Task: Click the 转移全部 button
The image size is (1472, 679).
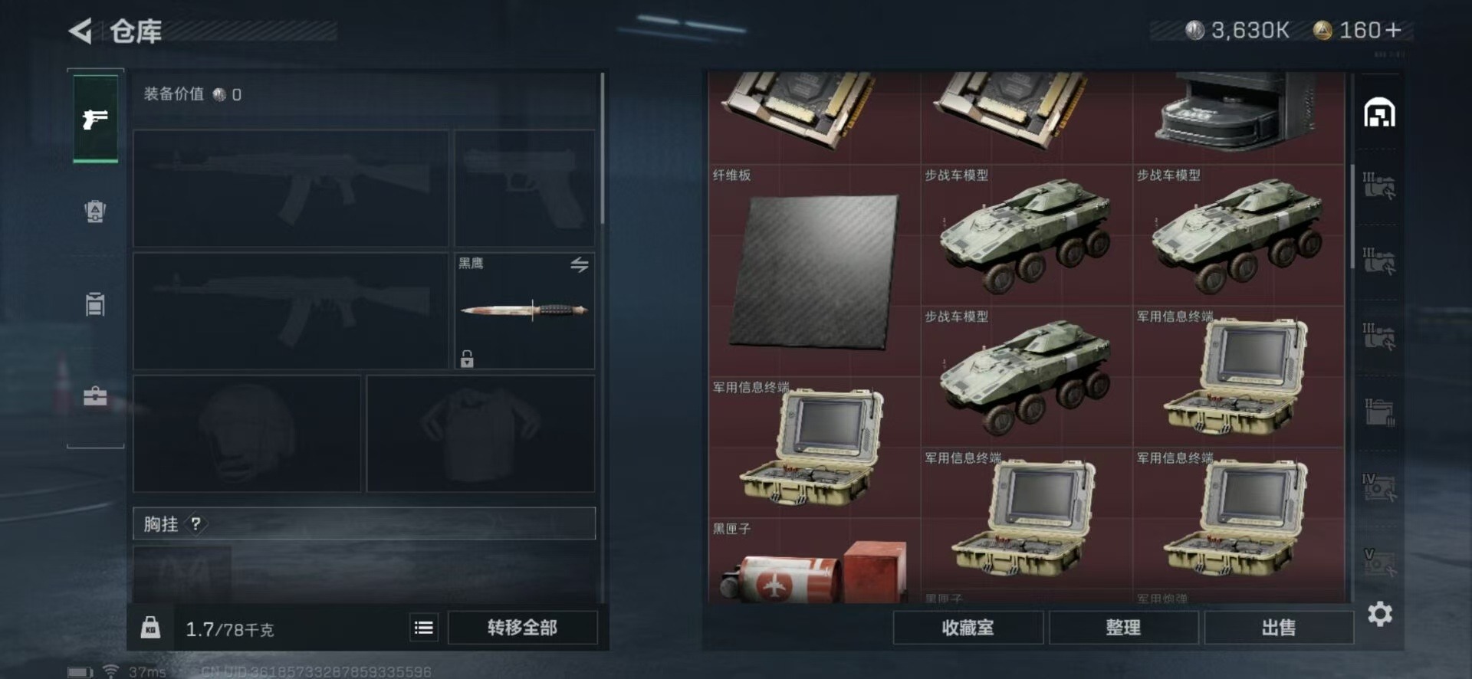Action: pyautogui.click(x=523, y=628)
